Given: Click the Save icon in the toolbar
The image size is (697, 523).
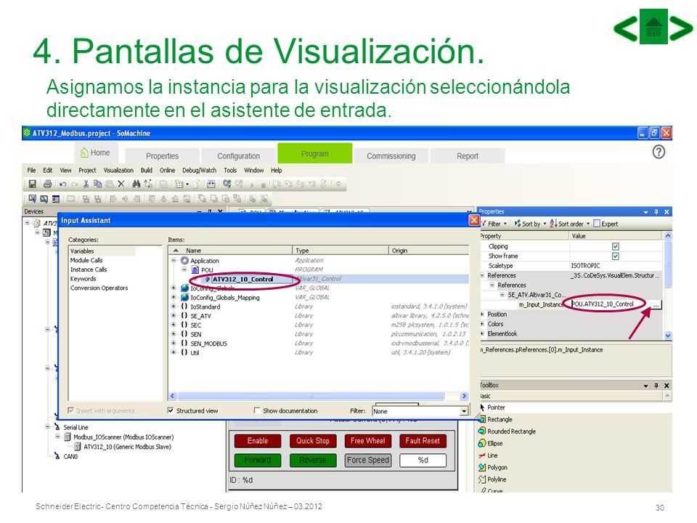Looking at the screenshot, I should (x=32, y=184).
